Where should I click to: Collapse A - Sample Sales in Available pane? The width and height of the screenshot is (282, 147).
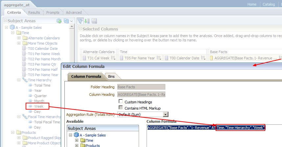70,135
